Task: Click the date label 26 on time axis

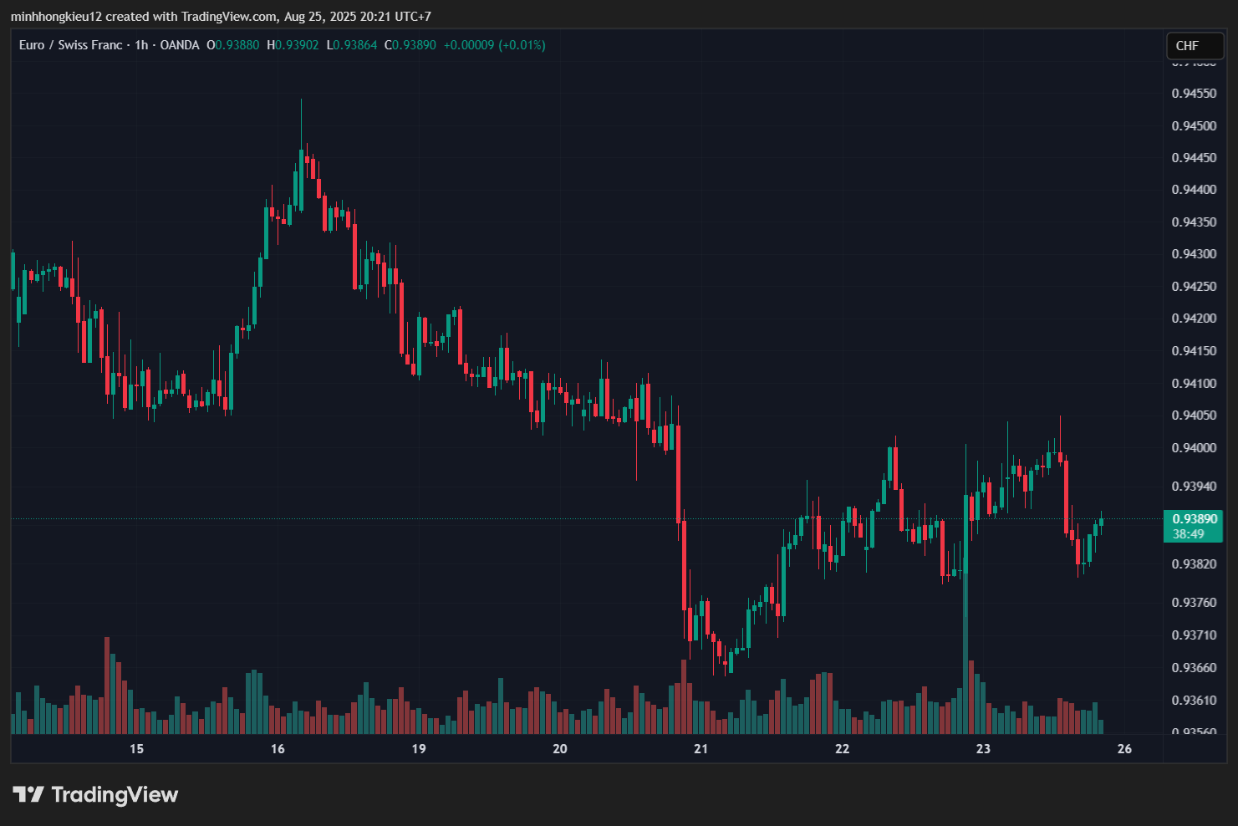Action: click(x=1124, y=749)
